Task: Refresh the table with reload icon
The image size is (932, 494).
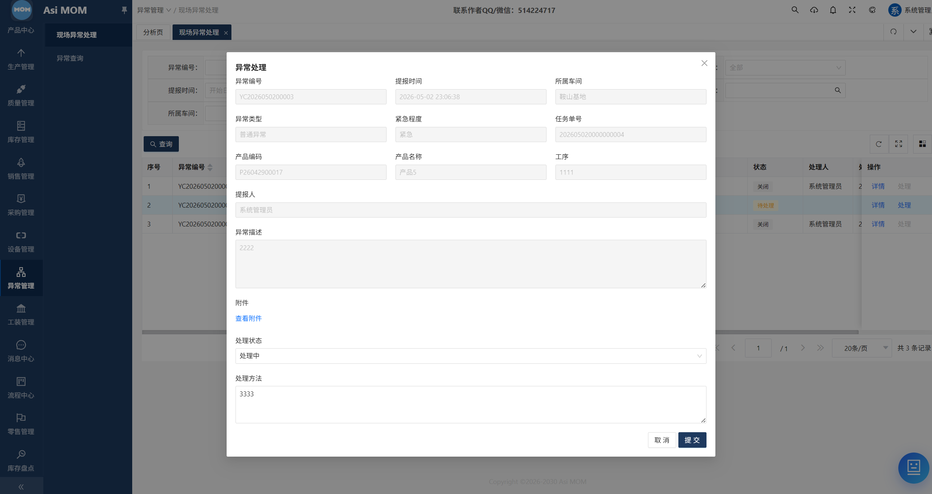Action: coord(879,144)
